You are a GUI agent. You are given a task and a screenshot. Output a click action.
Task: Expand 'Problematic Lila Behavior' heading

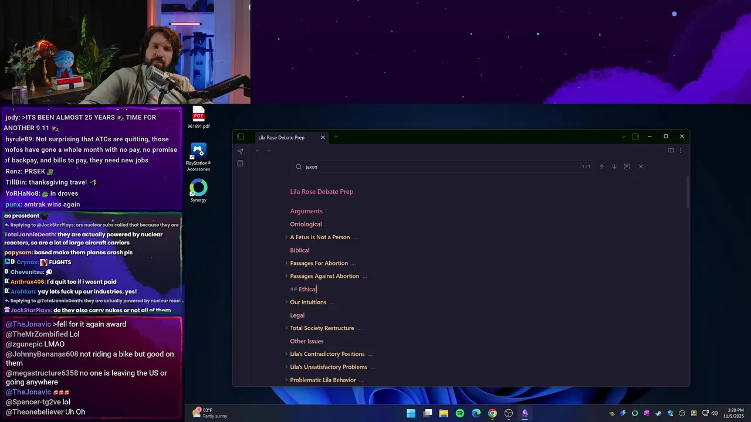286,380
